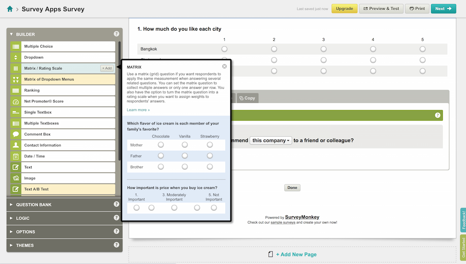Screen dimensions: 466x264
Task: Select rating 5 for Bangkok
Action: (x=423, y=49)
